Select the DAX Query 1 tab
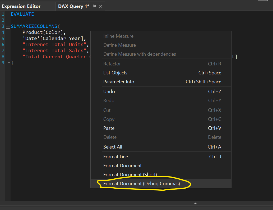Screen dimensions: 273x210 point(74,6)
